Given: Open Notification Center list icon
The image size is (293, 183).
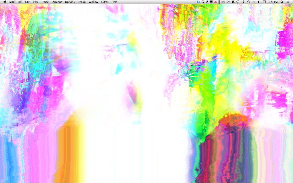Looking at the screenshot, I should [288, 2].
